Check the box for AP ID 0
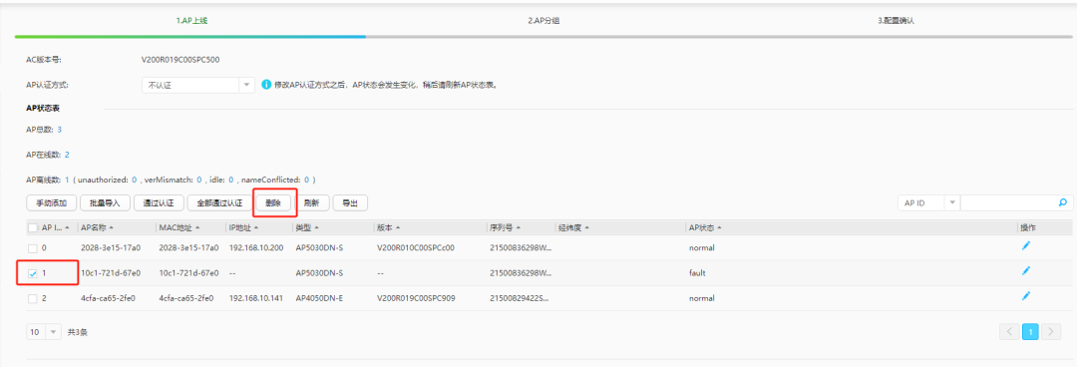The width and height of the screenshot is (1077, 367). pos(33,247)
